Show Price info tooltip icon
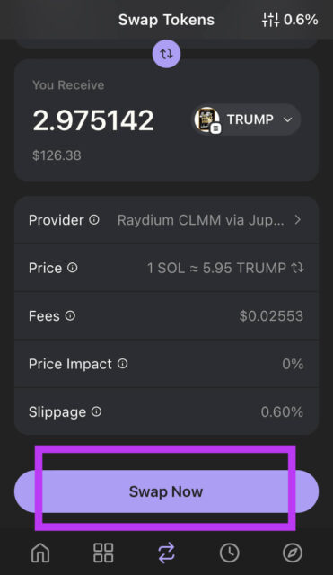 [73, 268]
